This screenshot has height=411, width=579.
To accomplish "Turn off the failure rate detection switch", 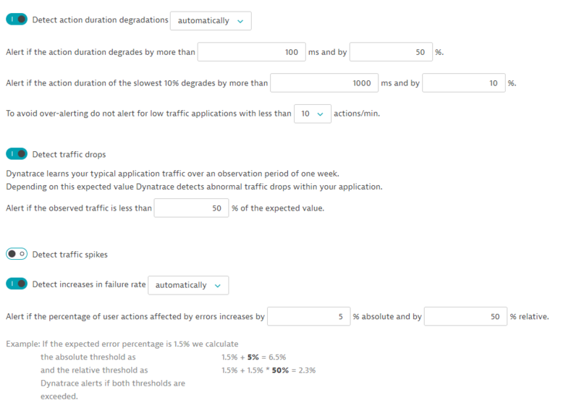I will pyautogui.click(x=17, y=284).
